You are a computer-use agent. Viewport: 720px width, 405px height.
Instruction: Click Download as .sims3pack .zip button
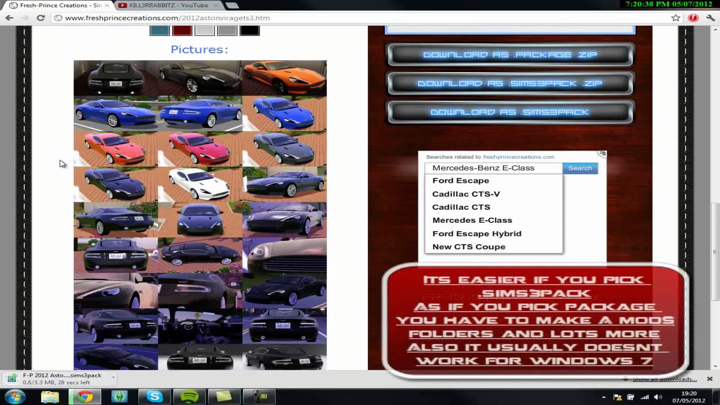(x=510, y=83)
